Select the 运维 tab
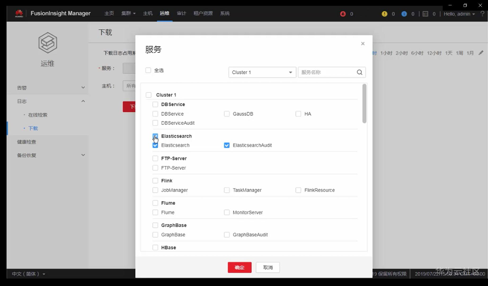488x286 pixels. click(x=165, y=13)
